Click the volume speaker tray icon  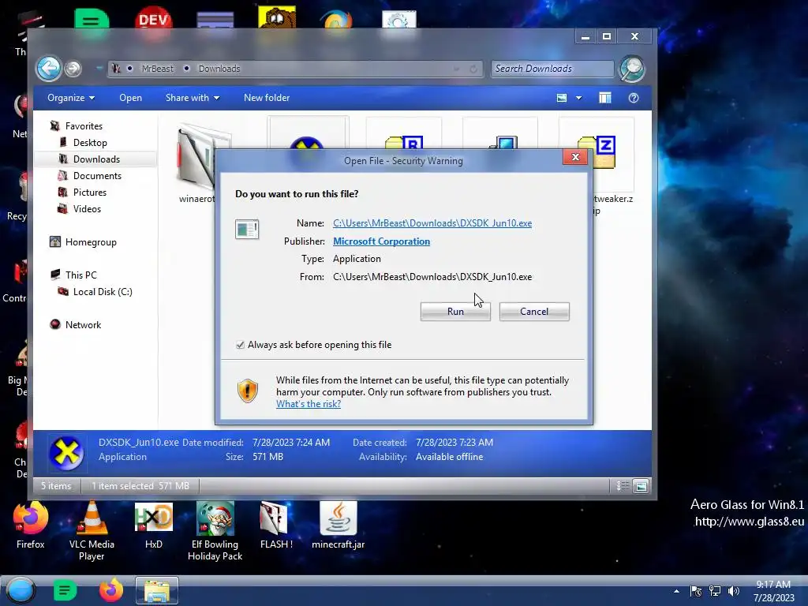click(733, 591)
